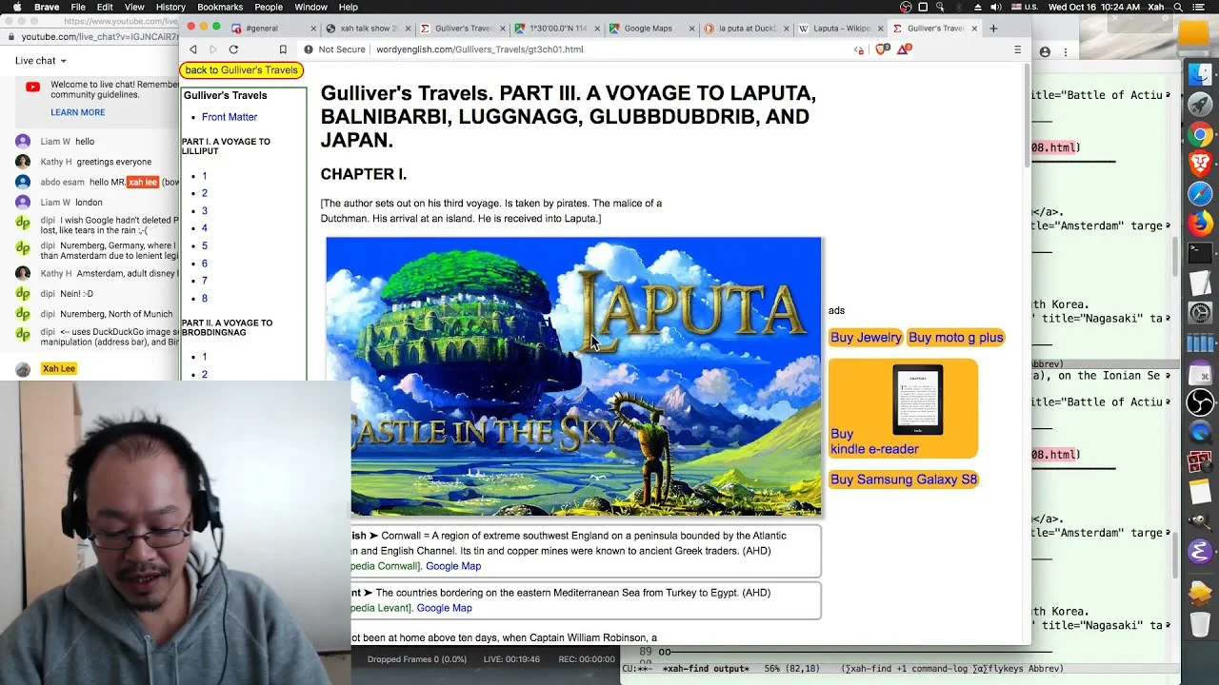Open the Window menu
Image resolution: width=1219 pixels, height=685 pixels.
[x=310, y=7]
